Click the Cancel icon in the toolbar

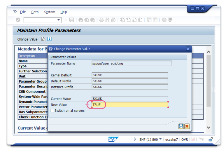coord(92,20)
